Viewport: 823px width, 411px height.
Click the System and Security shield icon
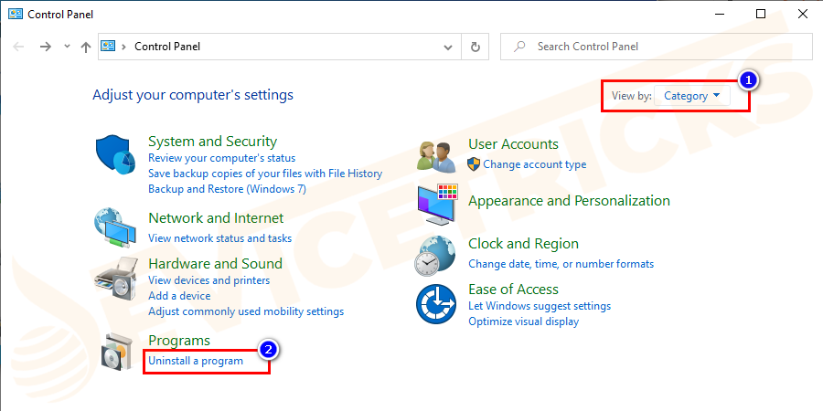[x=116, y=156]
